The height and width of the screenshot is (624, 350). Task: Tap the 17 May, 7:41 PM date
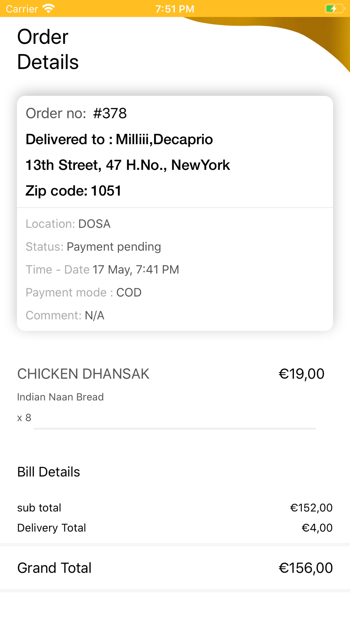coord(136,270)
